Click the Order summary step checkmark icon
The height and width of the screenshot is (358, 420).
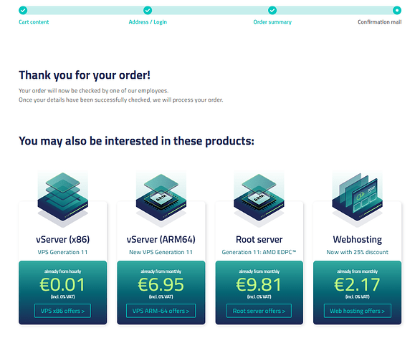click(272, 11)
